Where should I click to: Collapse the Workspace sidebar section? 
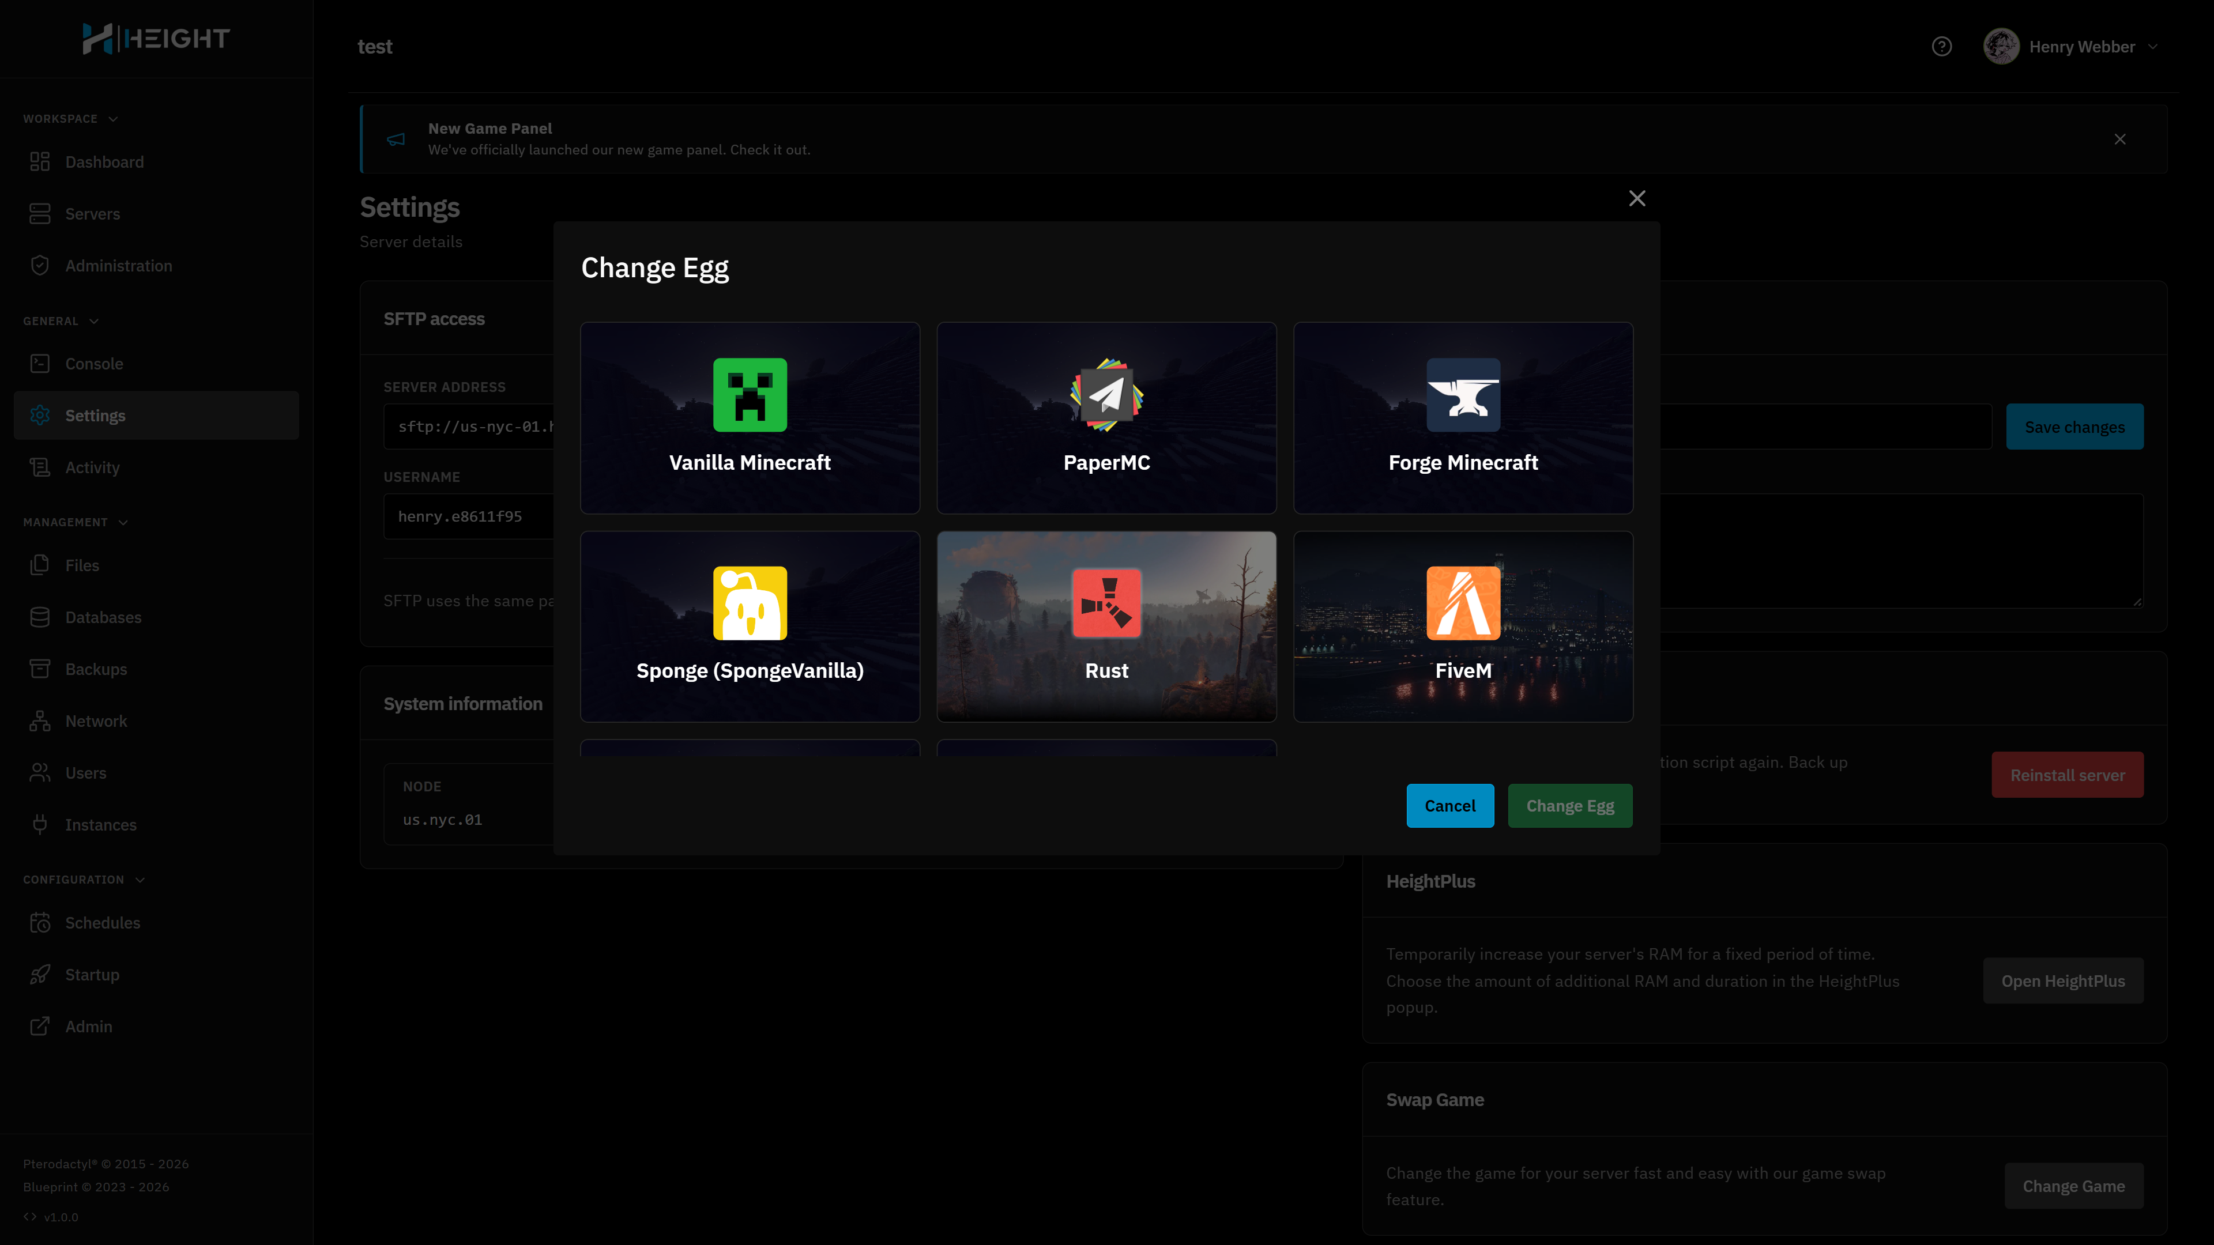click(x=70, y=119)
